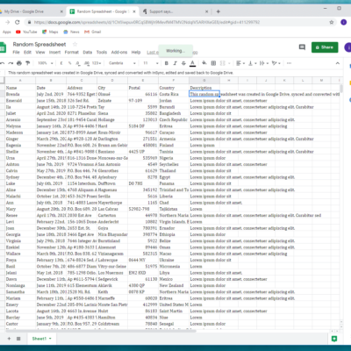
Task: Open the Cambria font dropdown
Action: click(x=122, y=63)
